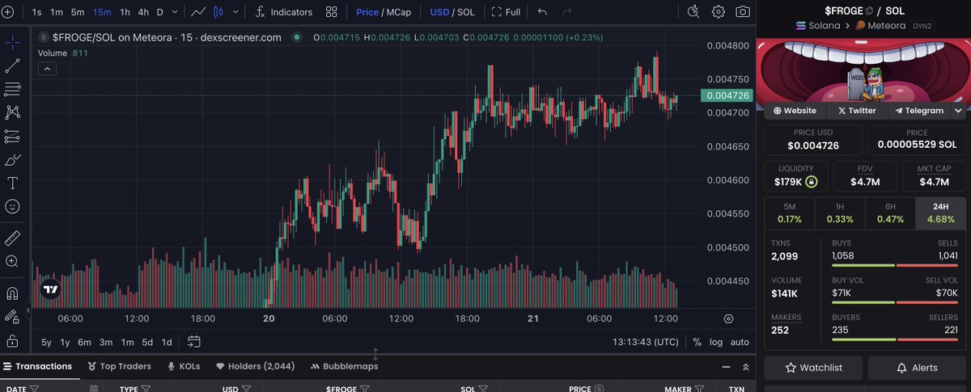The width and height of the screenshot is (971, 392).
Task: Select the 5m timeframe
Action: (x=78, y=12)
